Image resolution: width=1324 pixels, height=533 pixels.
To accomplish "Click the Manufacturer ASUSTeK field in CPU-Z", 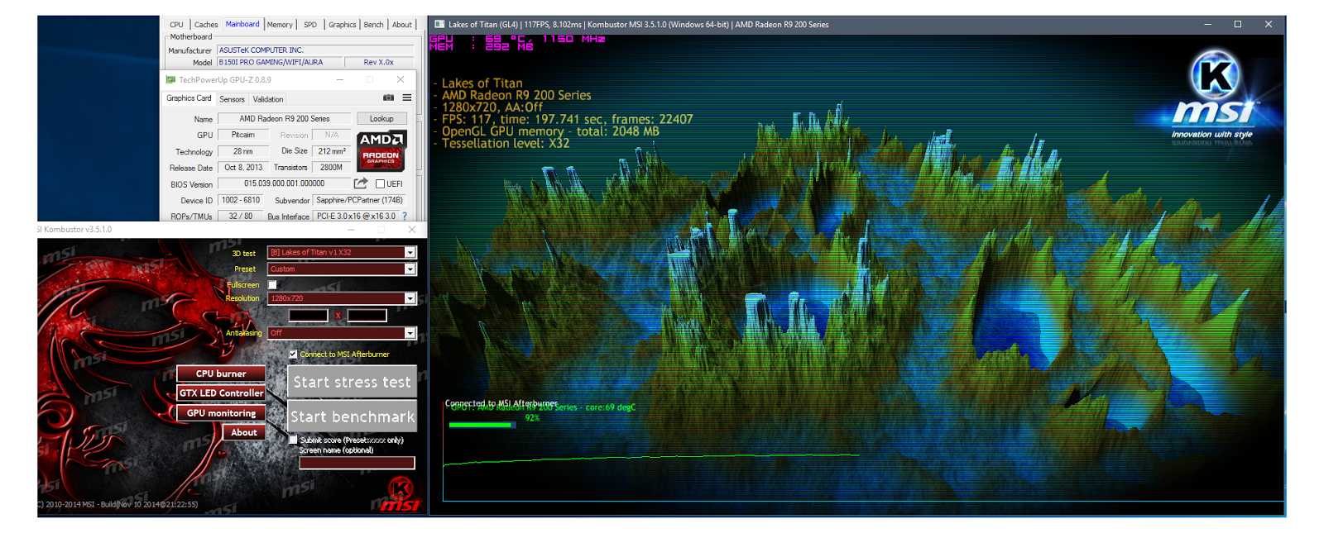I will 315,50.
